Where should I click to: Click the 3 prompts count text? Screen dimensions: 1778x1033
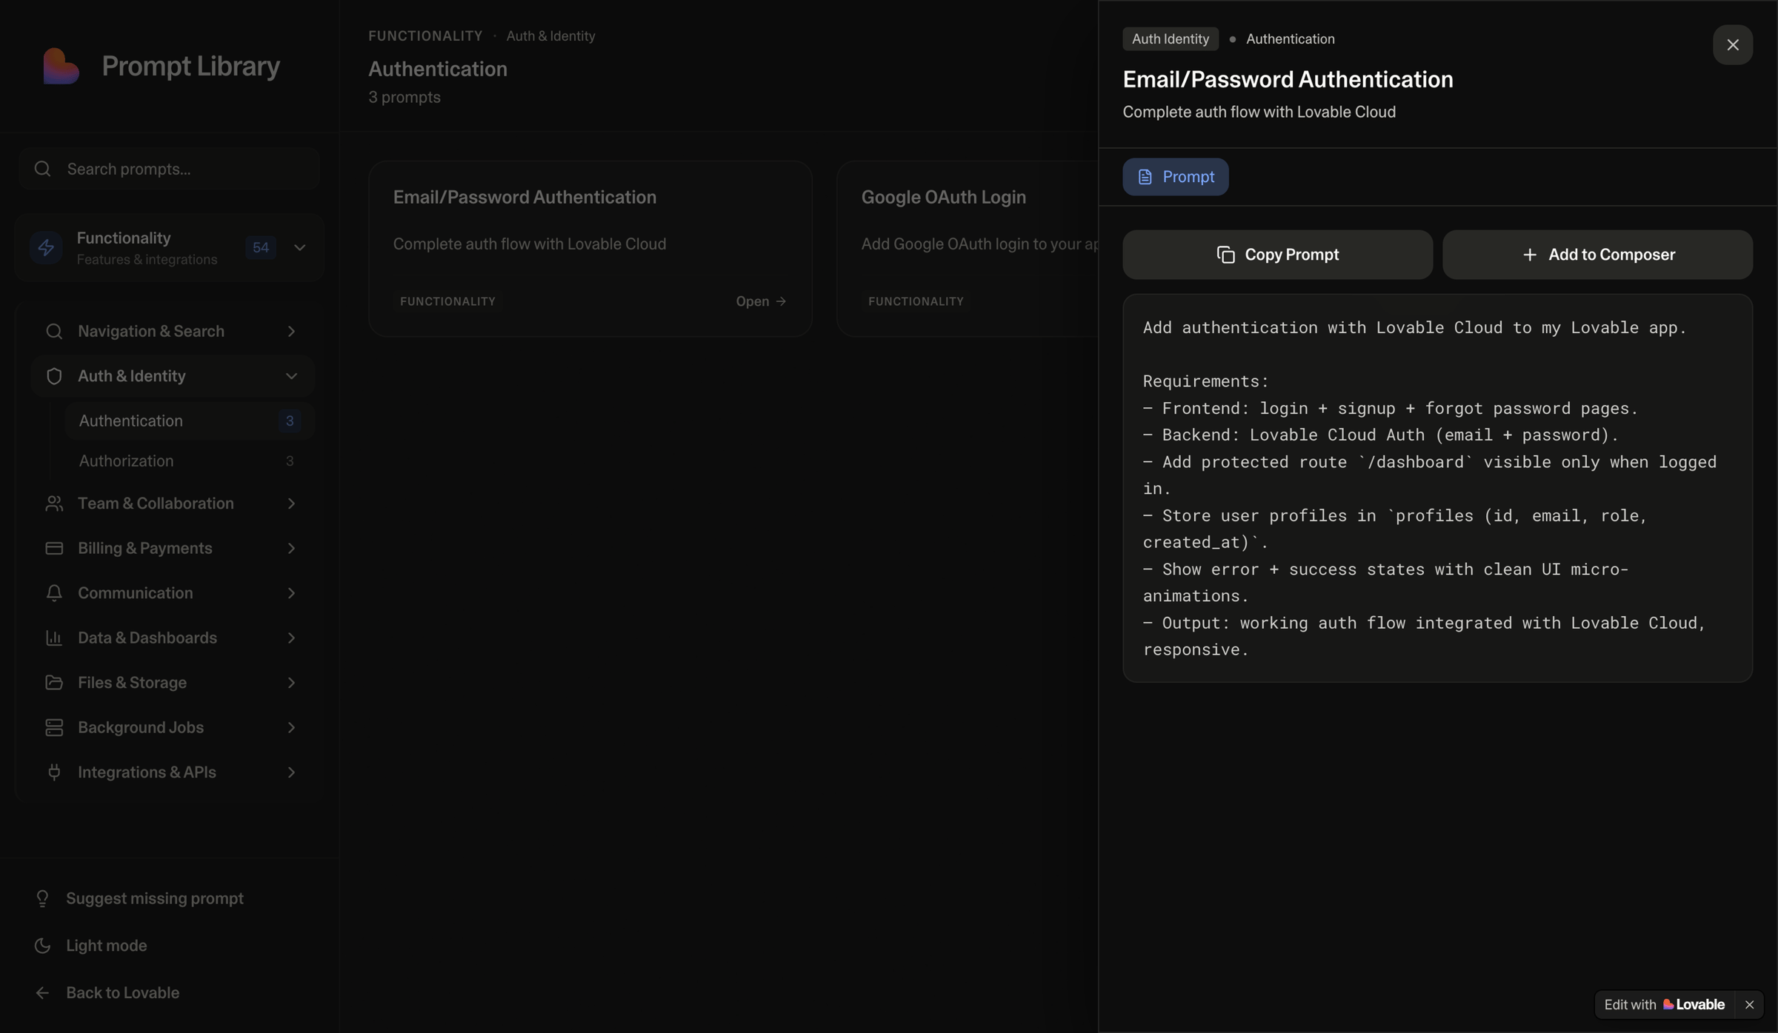(404, 97)
